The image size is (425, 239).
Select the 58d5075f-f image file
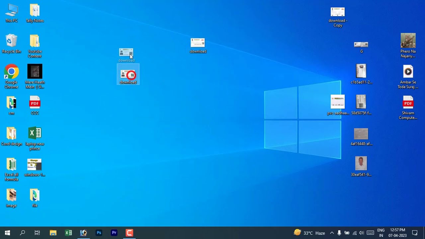pyautogui.click(x=361, y=105)
